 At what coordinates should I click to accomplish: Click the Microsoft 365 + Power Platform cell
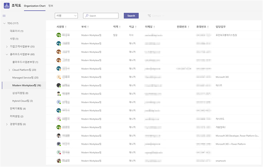(x=231, y=144)
